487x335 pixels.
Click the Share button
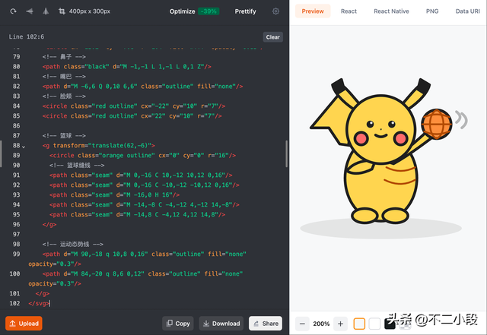pos(266,324)
